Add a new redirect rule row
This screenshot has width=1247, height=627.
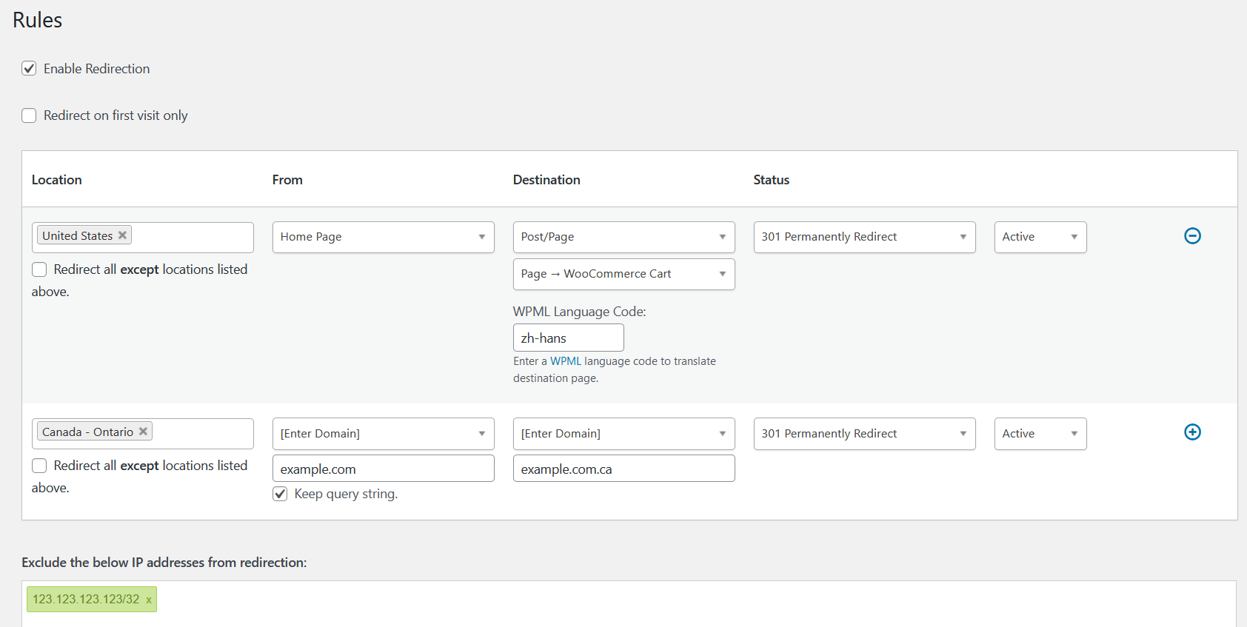pyautogui.click(x=1192, y=432)
